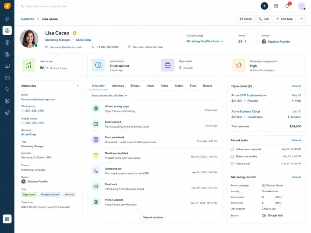Click the Add task button

point(284,19)
